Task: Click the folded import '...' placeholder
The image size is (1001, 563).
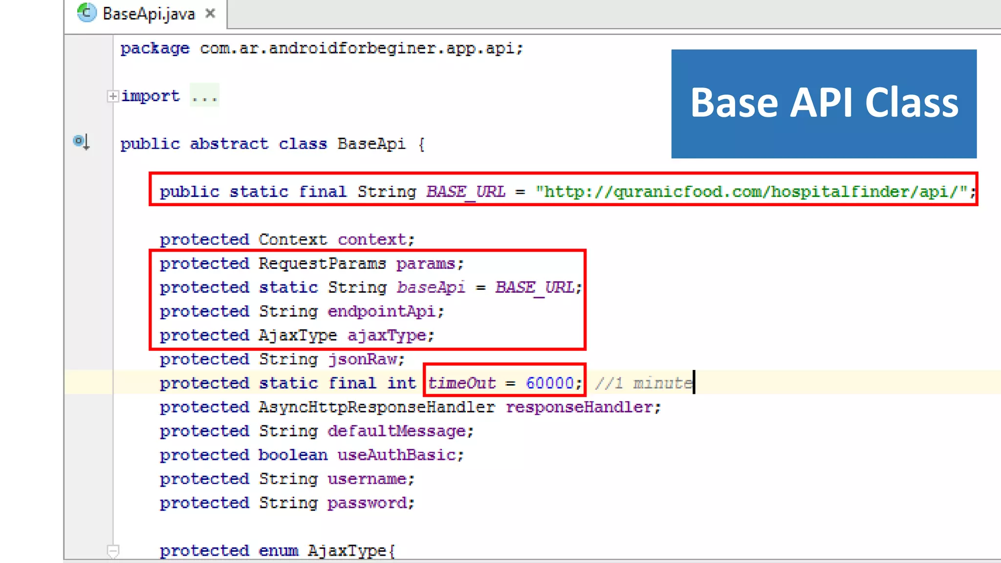Action: (x=204, y=96)
